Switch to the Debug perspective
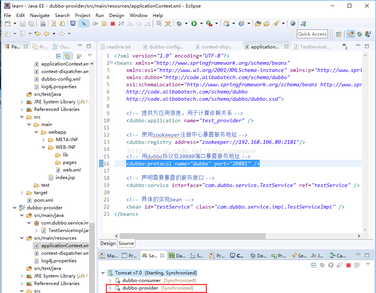 (x=359, y=34)
